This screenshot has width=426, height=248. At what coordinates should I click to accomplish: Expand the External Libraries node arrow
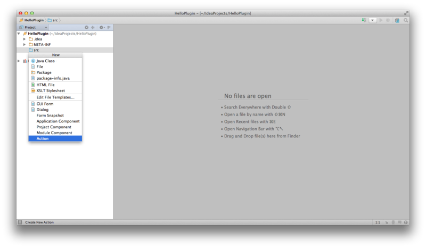pyautogui.click(x=19, y=61)
